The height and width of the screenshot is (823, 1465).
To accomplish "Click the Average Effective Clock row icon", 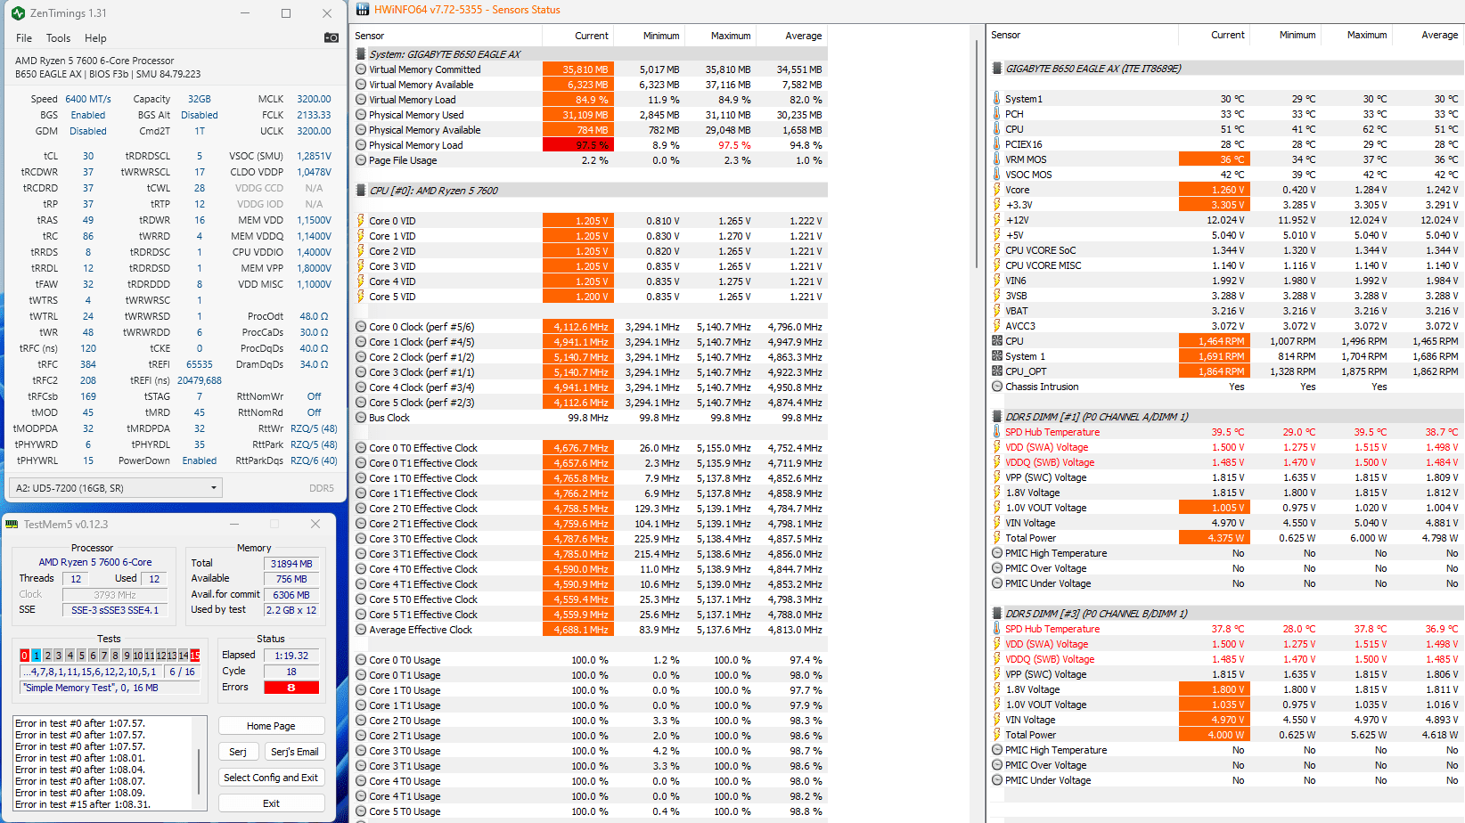I will (x=361, y=630).
